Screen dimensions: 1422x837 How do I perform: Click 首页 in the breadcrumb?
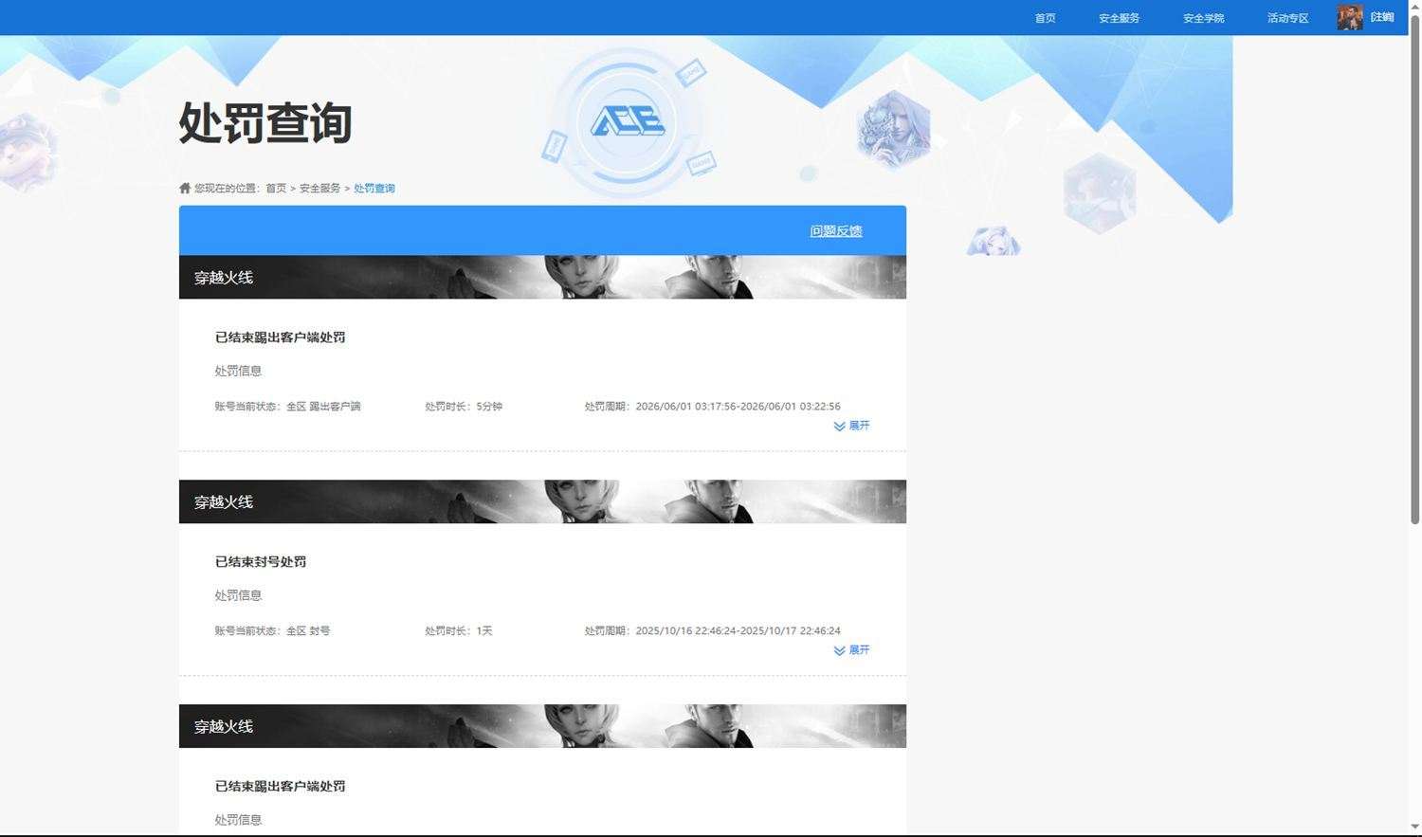click(276, 188)
